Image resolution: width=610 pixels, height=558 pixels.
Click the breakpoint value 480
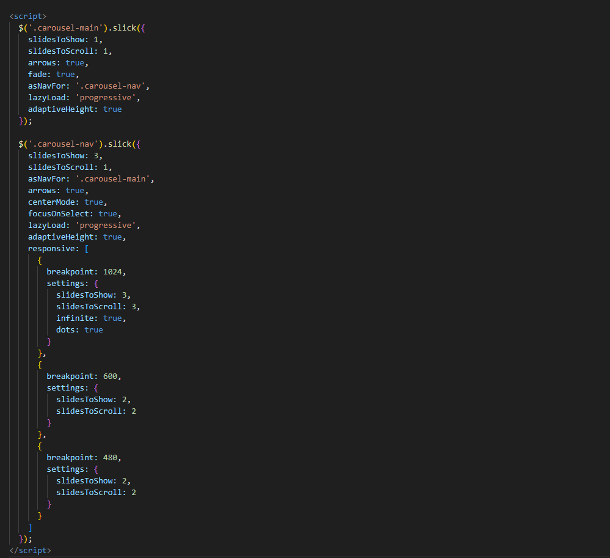click(x=112, y=458)
